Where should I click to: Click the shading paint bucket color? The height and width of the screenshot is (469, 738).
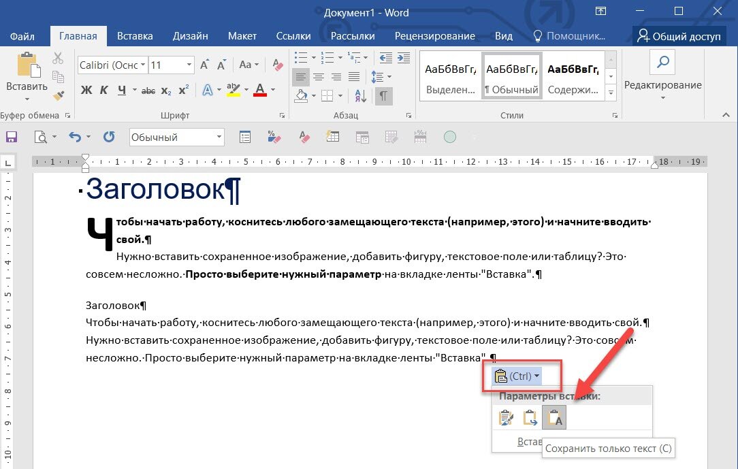pos(301,96)
